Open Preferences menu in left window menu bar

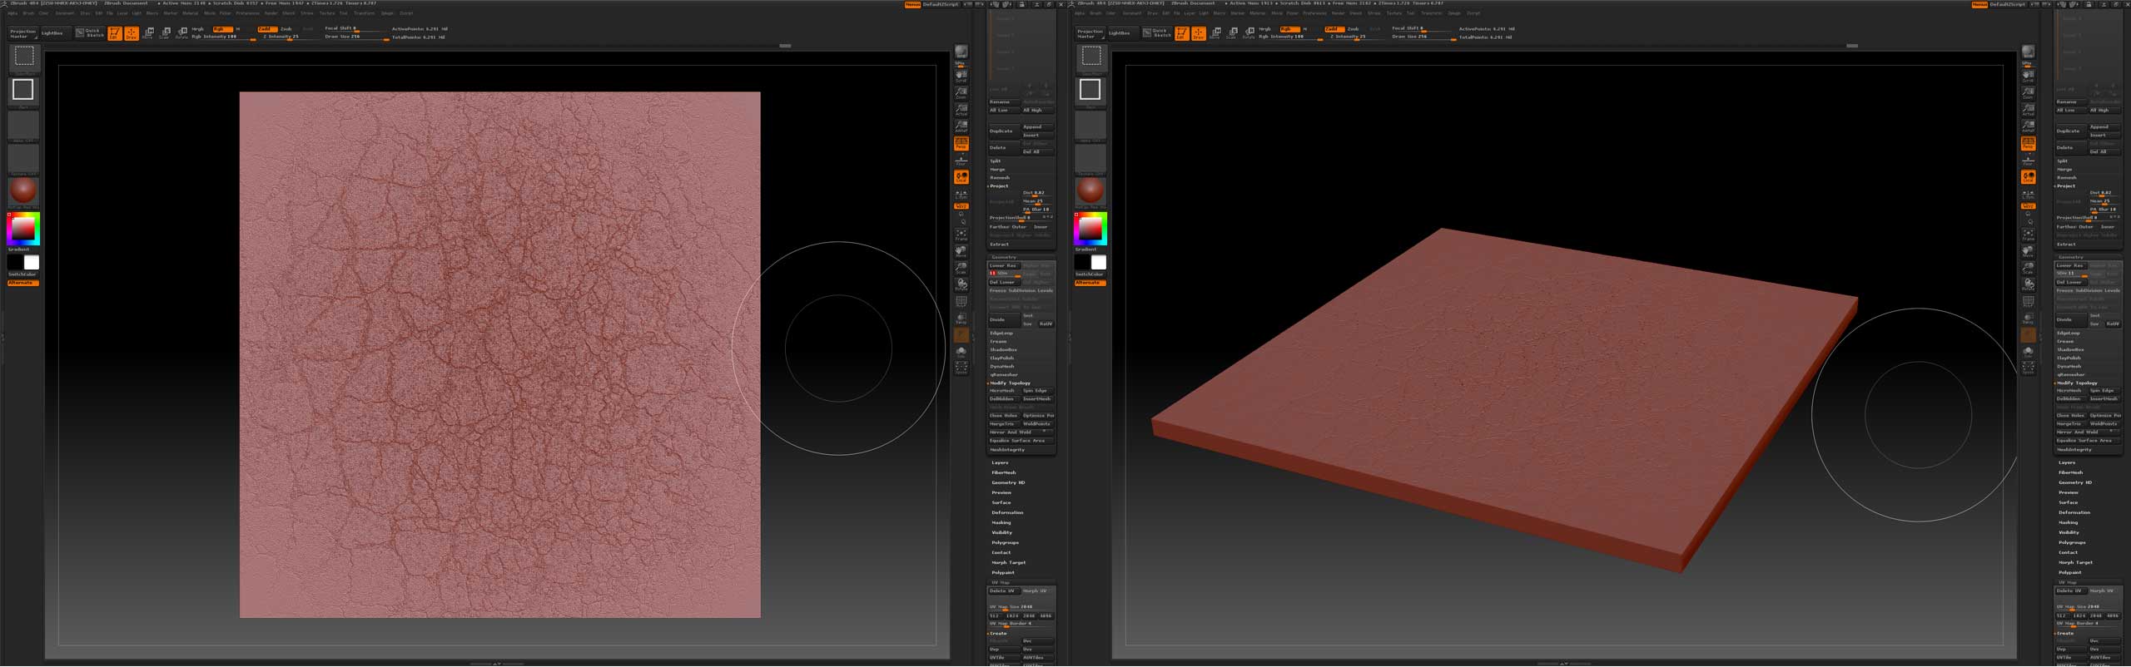pyautogui.click(x=247, y=13)
